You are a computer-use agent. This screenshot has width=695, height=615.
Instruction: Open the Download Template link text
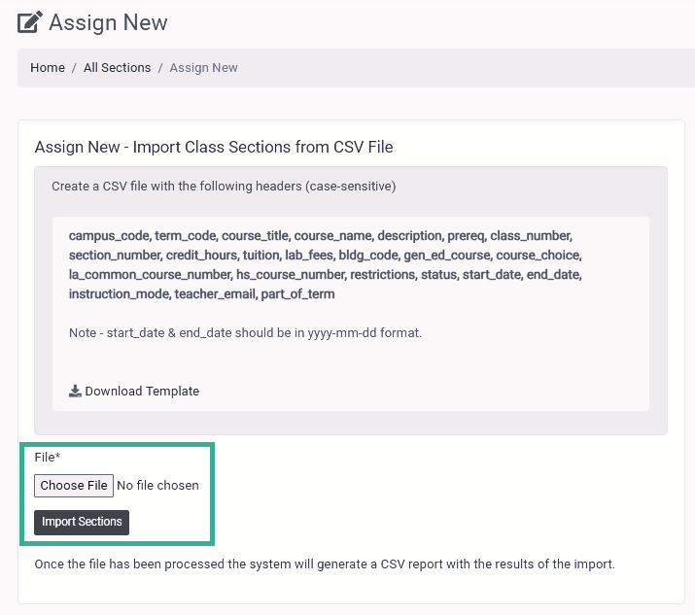[142, 392]
